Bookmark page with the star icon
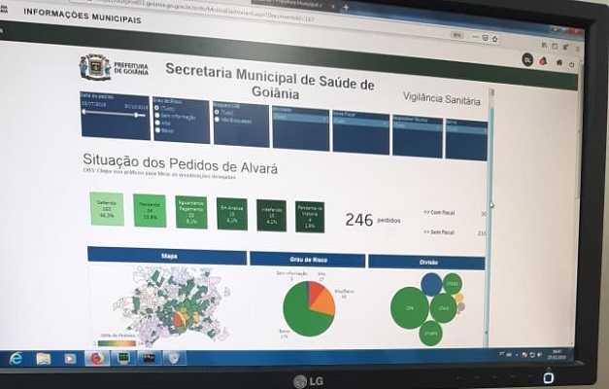Screen dimensions: 609x389 494,39
